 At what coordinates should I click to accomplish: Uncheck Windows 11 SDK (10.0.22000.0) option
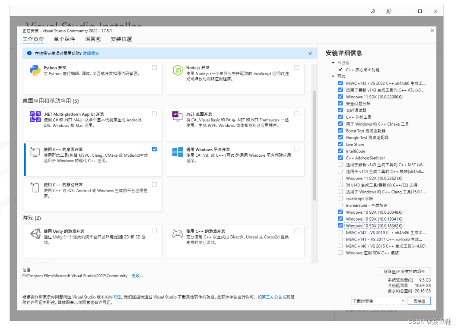coord(340,97)
